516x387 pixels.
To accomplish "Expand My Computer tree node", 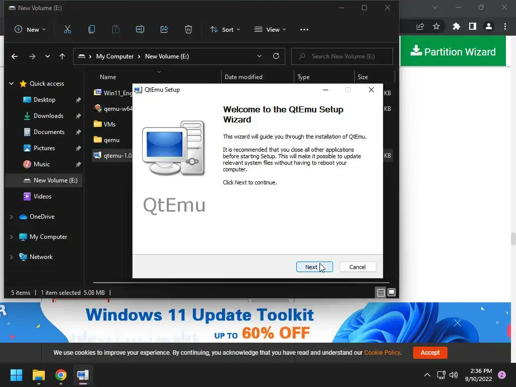I will 12,237.
